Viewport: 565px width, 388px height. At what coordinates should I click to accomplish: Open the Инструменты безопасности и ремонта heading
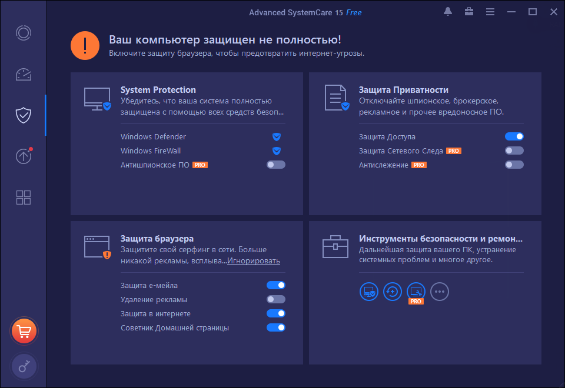tap(441, 239)
